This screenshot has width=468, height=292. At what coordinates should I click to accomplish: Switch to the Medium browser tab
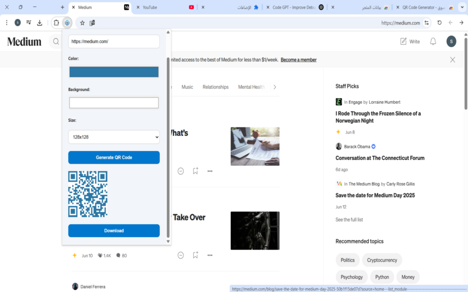(x=100, y=7)
